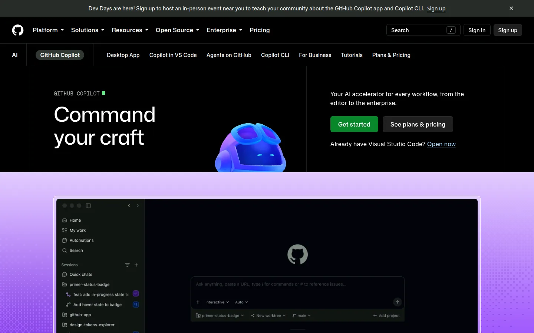Open the Interactive mode dropdown
This screenshot has height=333, width=534.
click(217, 302)
